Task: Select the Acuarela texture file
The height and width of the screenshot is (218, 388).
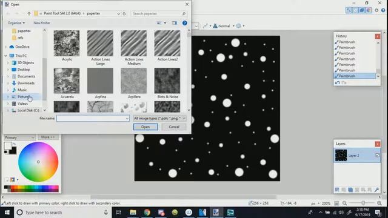Action: 67,81
